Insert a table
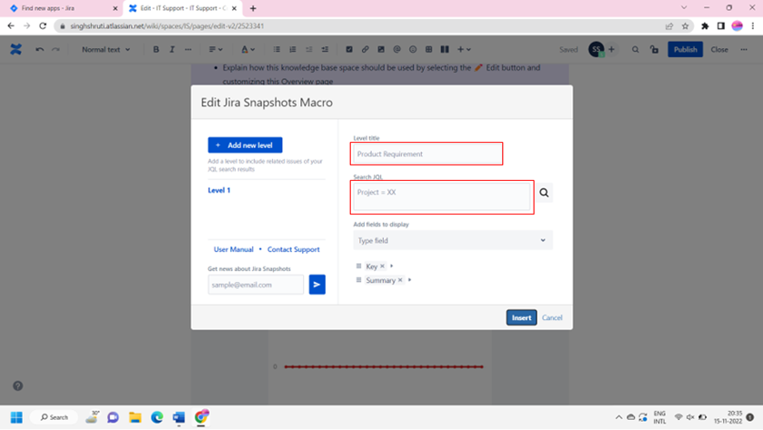This screenshot has width=763, height=430. tap(428, 49)
